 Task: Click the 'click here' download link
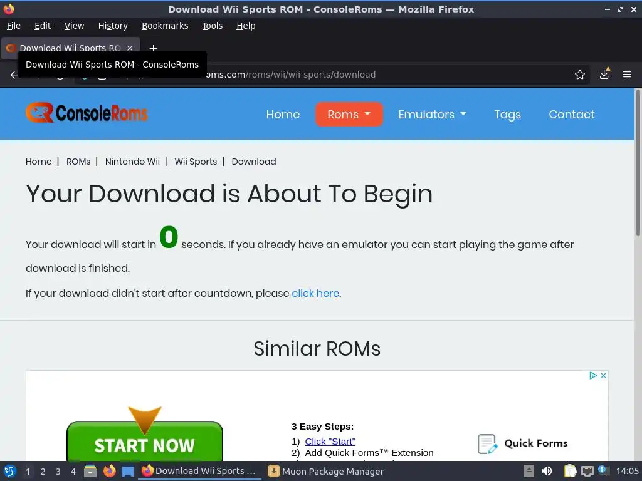click(315, 293)
